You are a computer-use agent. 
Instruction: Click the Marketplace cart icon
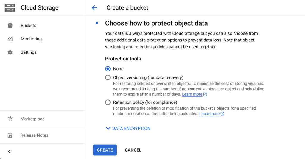tap(10, 119)
